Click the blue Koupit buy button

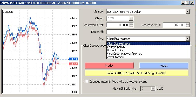coord(164,66)
